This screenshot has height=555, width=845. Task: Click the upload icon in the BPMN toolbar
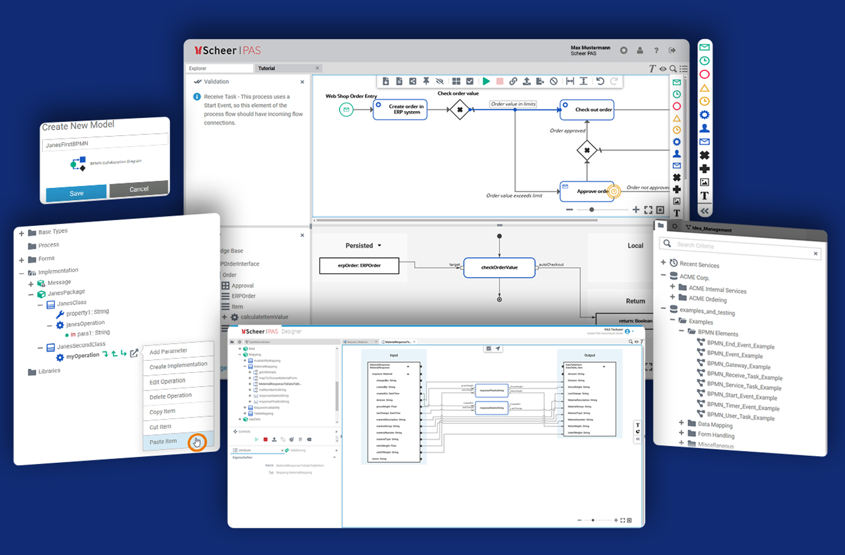[527, 81]
